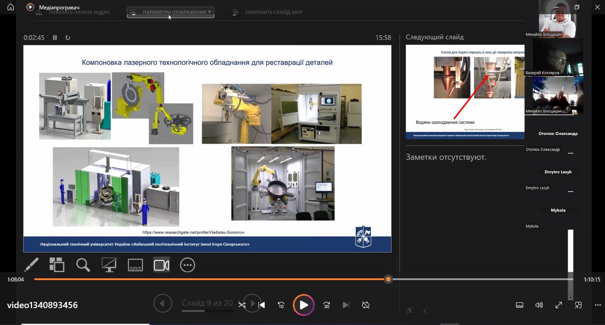
Task: Click the researchgate.net Vladislav-Somonov link
Action: pyautogui.click(x=194, y=232)
